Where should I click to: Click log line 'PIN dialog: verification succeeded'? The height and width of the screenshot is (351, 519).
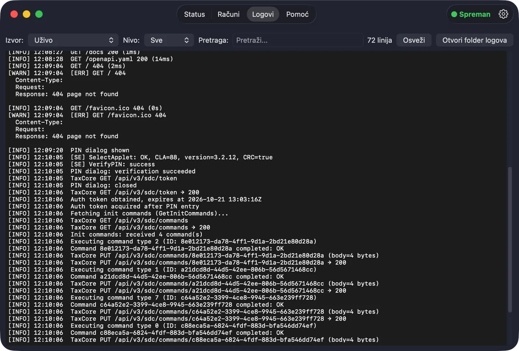(102, 171)
